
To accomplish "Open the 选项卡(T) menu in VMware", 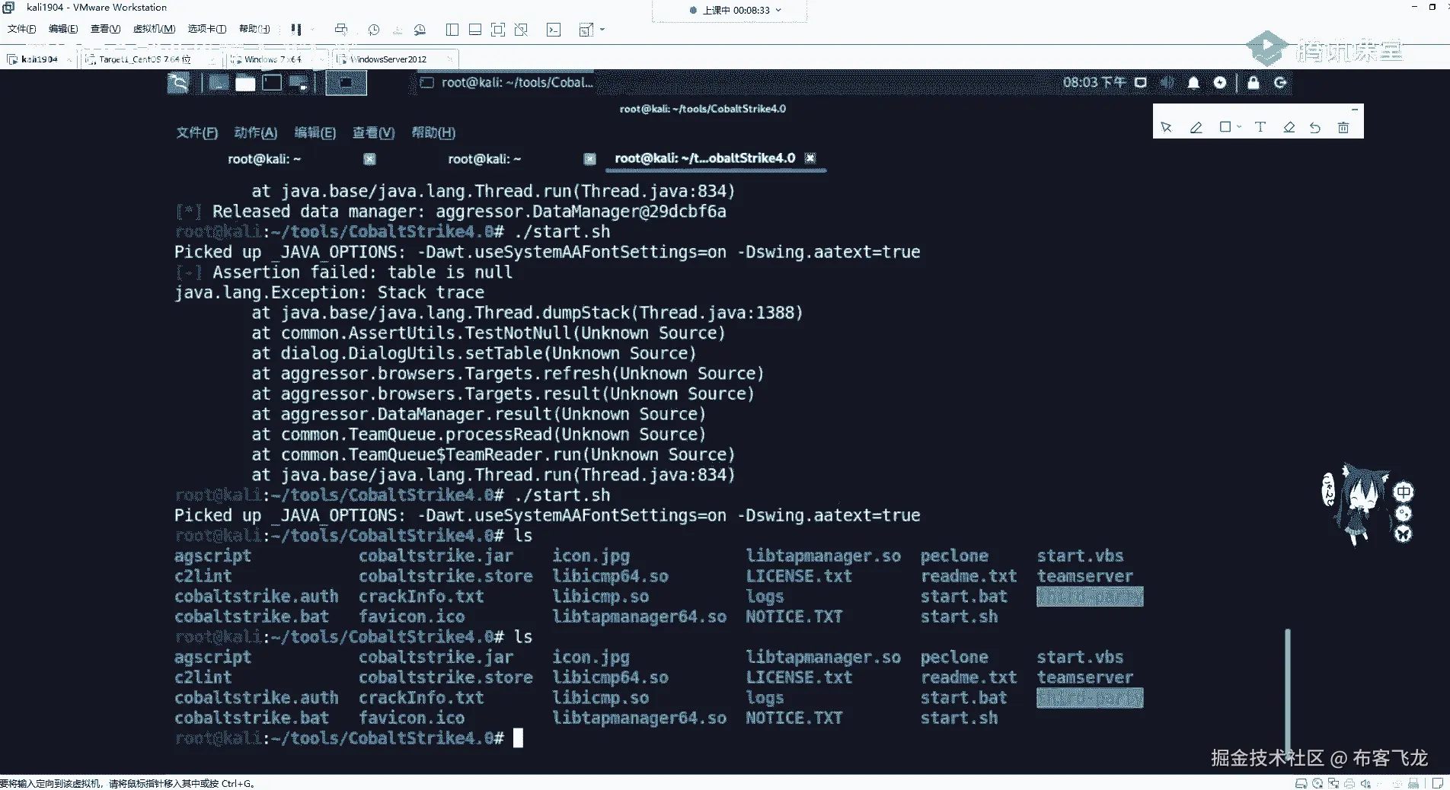I will click(x=207, y=29).
